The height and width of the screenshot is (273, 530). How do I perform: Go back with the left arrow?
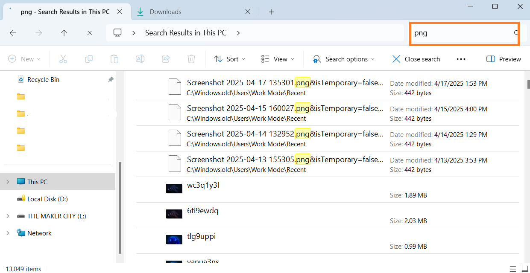[x=13, y=33]
